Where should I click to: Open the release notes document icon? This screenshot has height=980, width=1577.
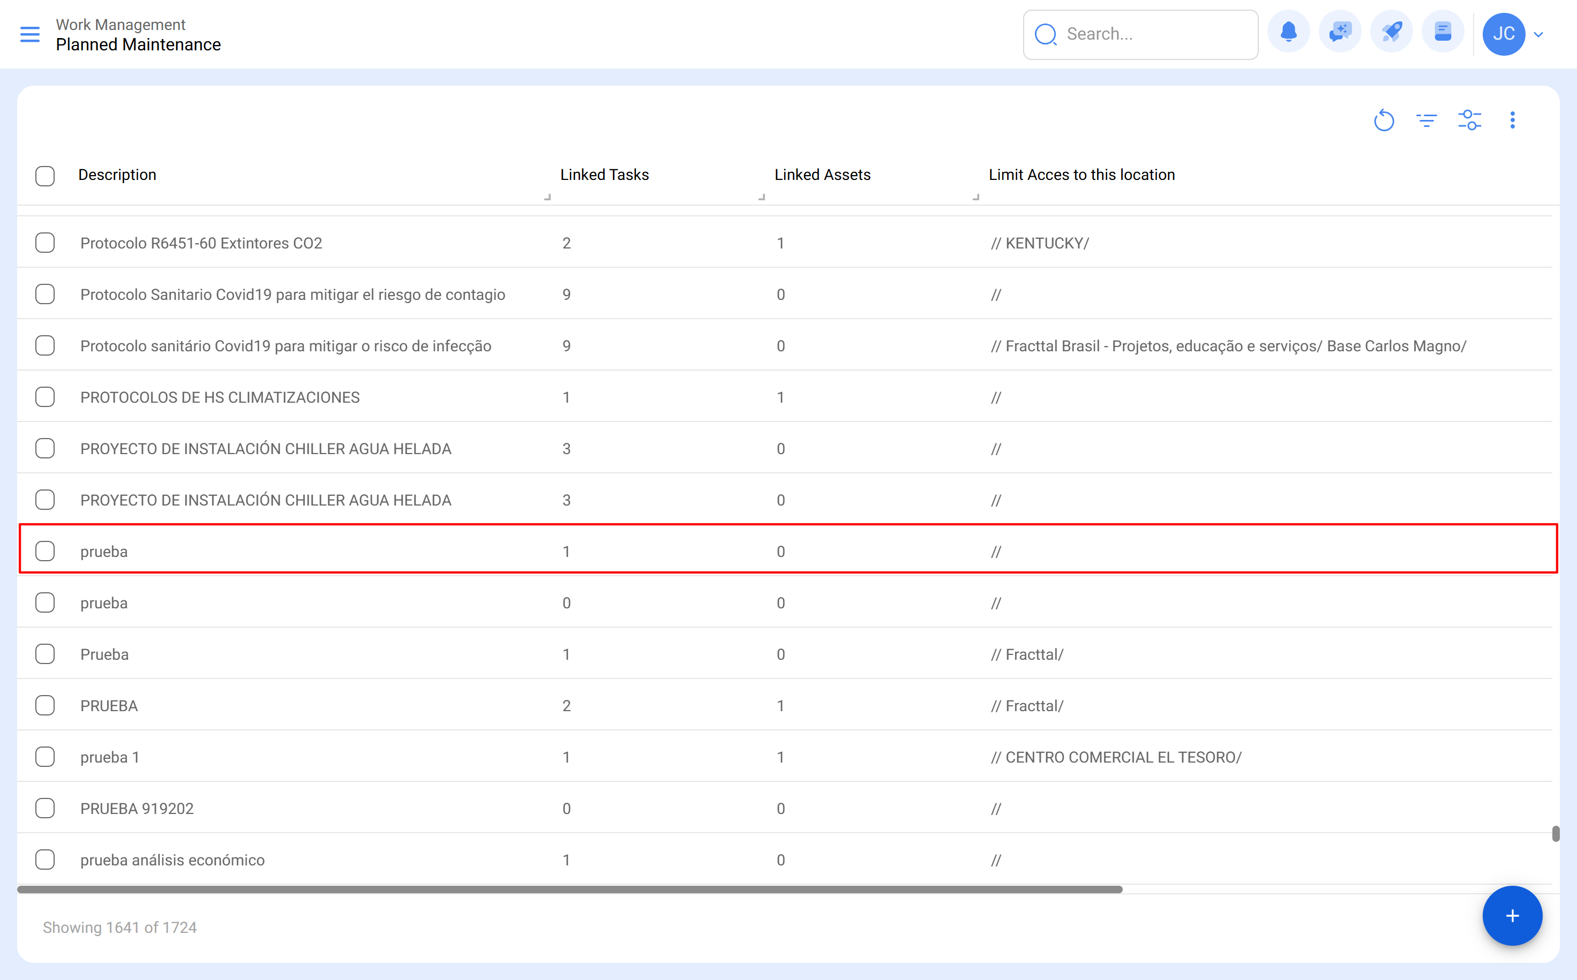pyautogui.click(x=1443, y=32)
